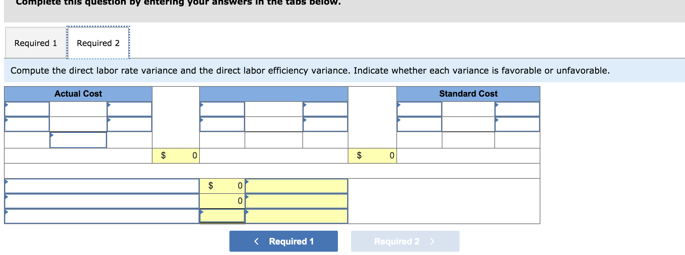This screenshot has height=255, width=685.
Task: Open the first Actual Cost cell dropdown
Action: click(7, 108)
